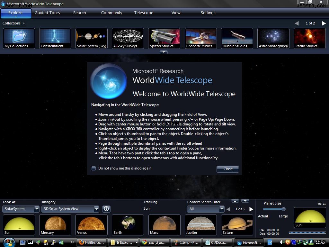This screenshot has width=329, height=247.
Task: Select the All-Sky Surveys collection
Action: pos(128,39)
